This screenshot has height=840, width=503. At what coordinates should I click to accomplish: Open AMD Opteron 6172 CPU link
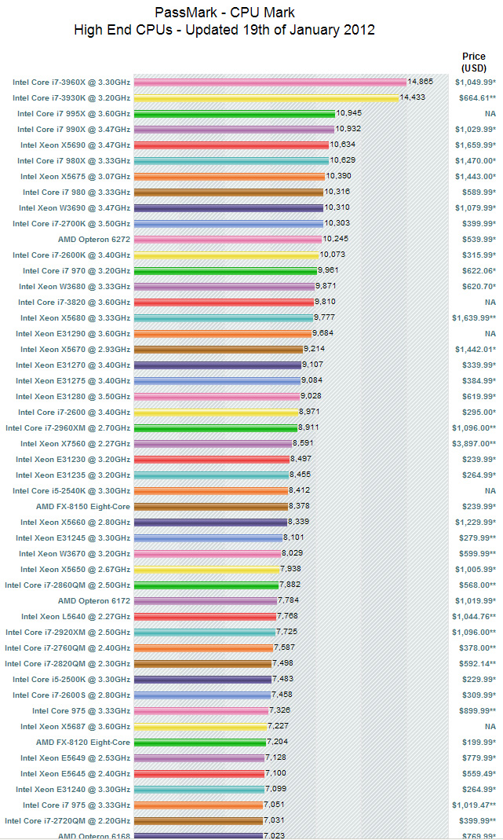coord(93,601)
